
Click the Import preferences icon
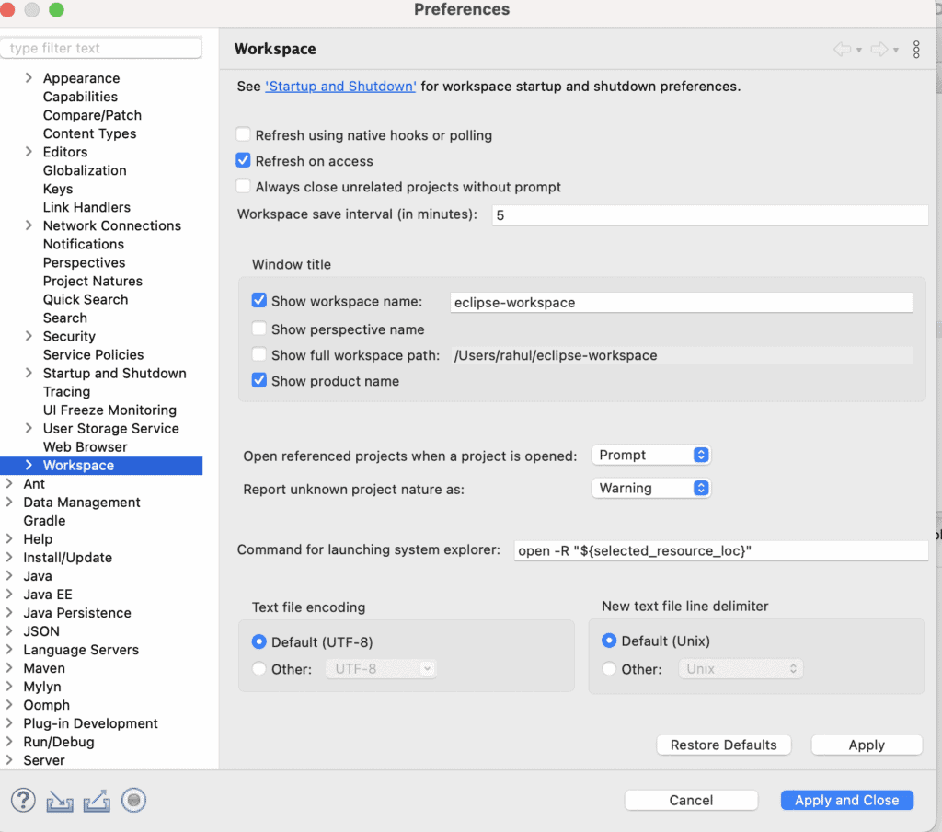60,801
